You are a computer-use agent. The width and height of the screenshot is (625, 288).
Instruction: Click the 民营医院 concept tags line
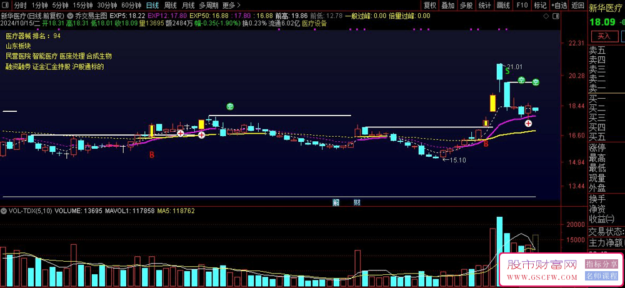(59, 56)
